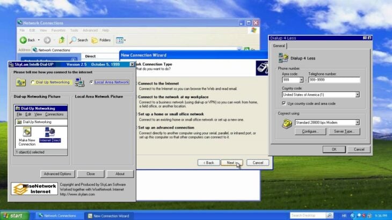392x220 pixels.
Task: Click the modem telephone icon in Dialup 4 Less
Action: click(287, 124)
